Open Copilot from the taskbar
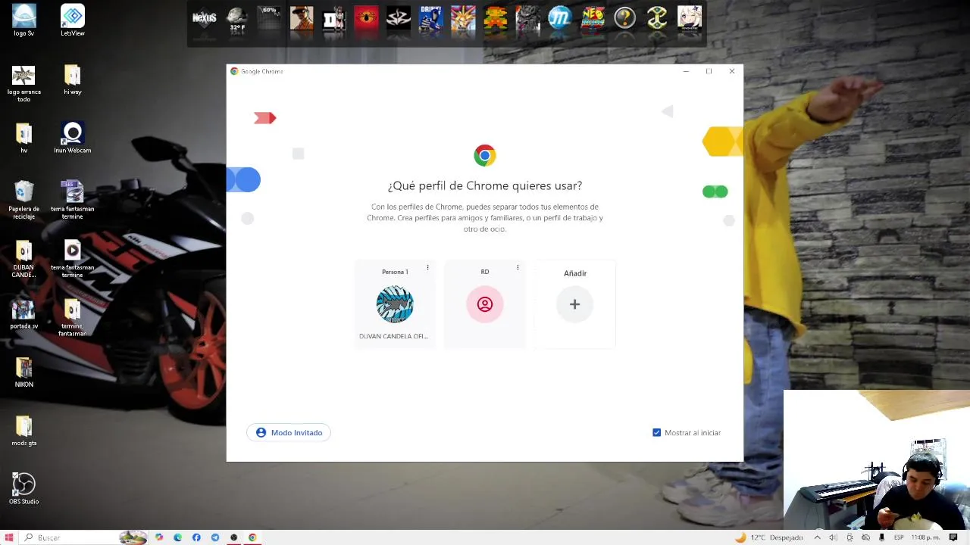Viewport: 970px width, 545px height. [x=159, y=537]
